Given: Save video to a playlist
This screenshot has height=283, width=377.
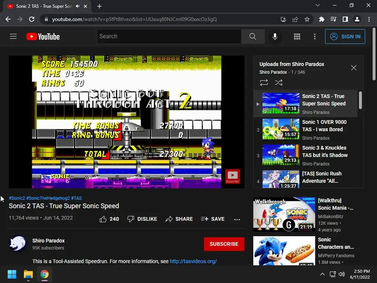Looking at the screenshot, I should [212, 219].
